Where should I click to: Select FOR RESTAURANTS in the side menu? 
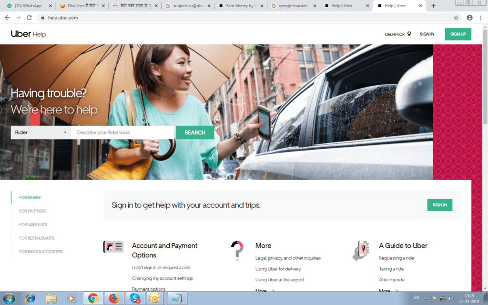tap(37, 238)
